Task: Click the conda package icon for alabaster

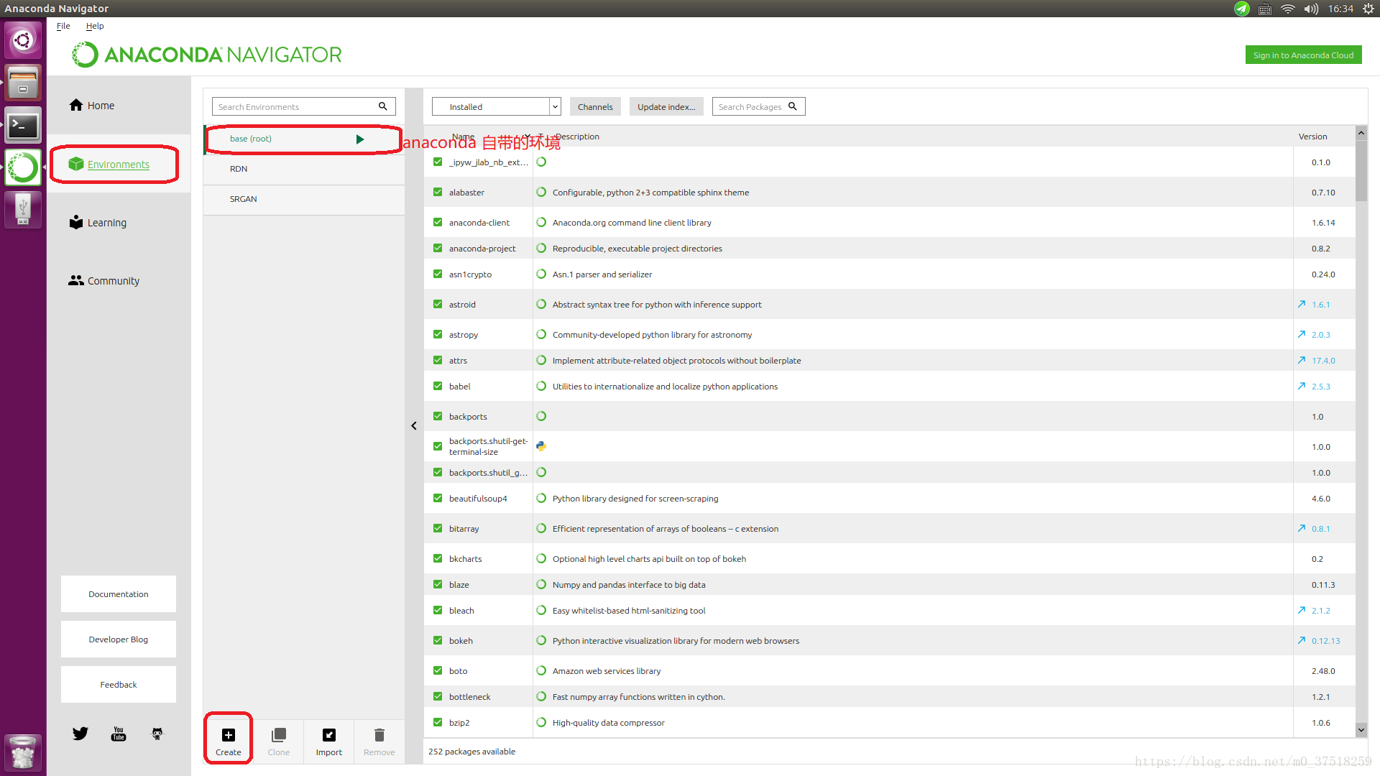Action: coord(541,193)
